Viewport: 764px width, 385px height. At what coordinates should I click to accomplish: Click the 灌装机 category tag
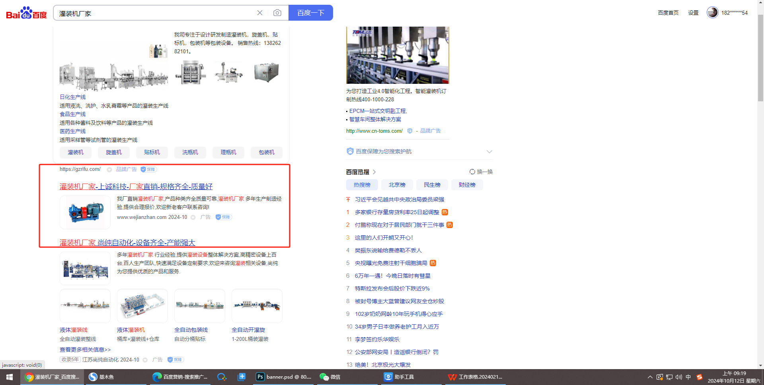(x=76, y=152)
